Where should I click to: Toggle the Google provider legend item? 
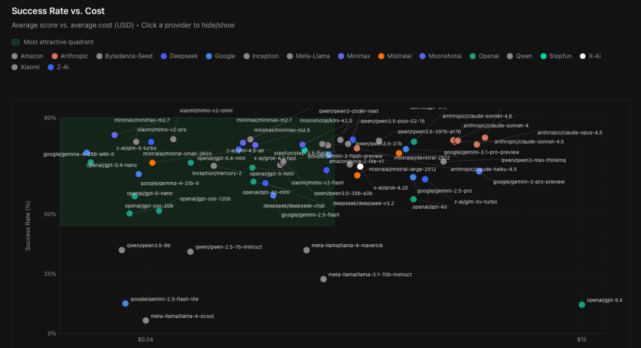pyautogui.click(x=220, y=56)
